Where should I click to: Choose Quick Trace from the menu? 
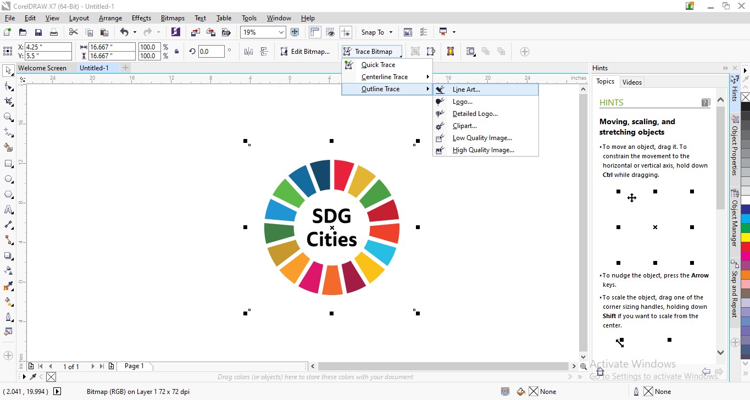pyautogui.click(x=387, y=65)
